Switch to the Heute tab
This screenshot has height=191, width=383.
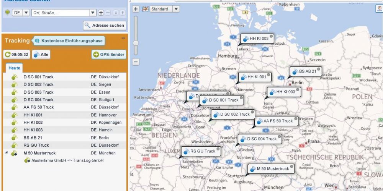tap(14, 68)
